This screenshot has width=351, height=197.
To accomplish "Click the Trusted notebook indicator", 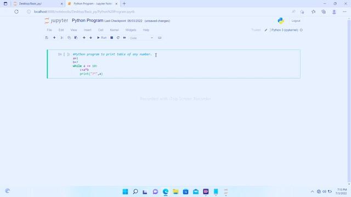I will 256,30.
